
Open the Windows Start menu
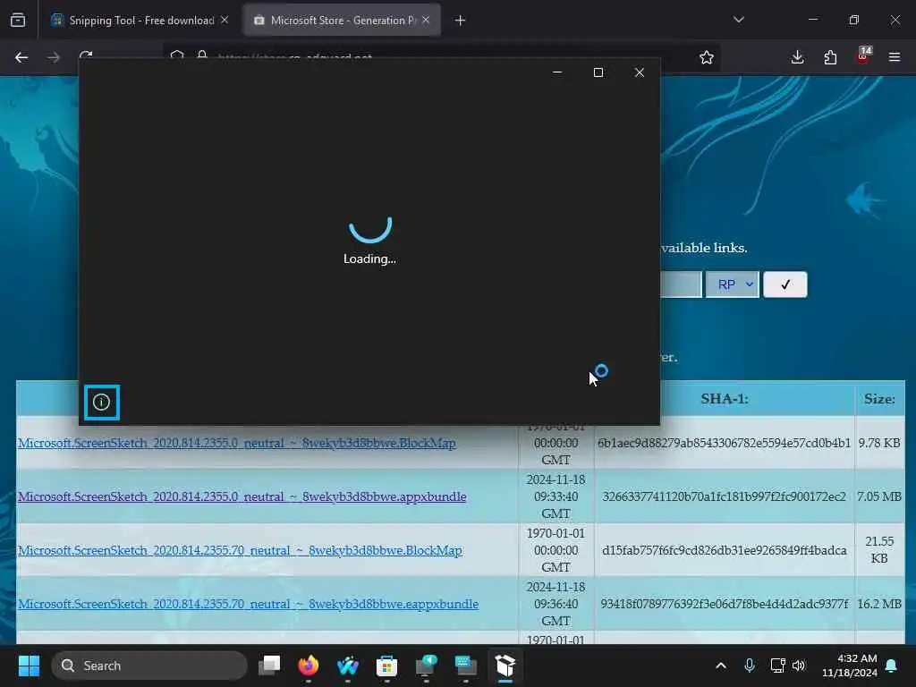[x=29, y=666]
